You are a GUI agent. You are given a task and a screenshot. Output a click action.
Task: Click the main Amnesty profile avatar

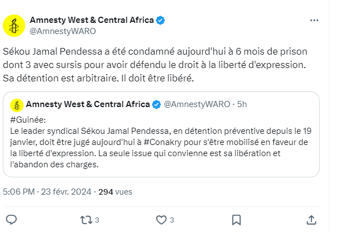14,26
